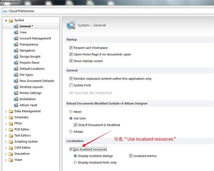
Task: Click the System folder icon
Action: point(11,20)
